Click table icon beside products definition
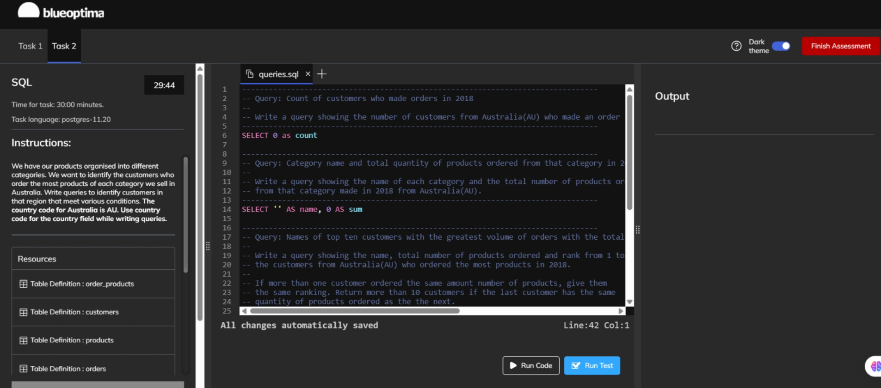The width and height of the screenshot is (881, 388). 23,340
